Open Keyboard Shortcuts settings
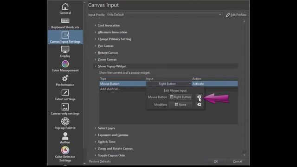Image resolution: width=297 pixels, height=167 pixels. (65, 24)
